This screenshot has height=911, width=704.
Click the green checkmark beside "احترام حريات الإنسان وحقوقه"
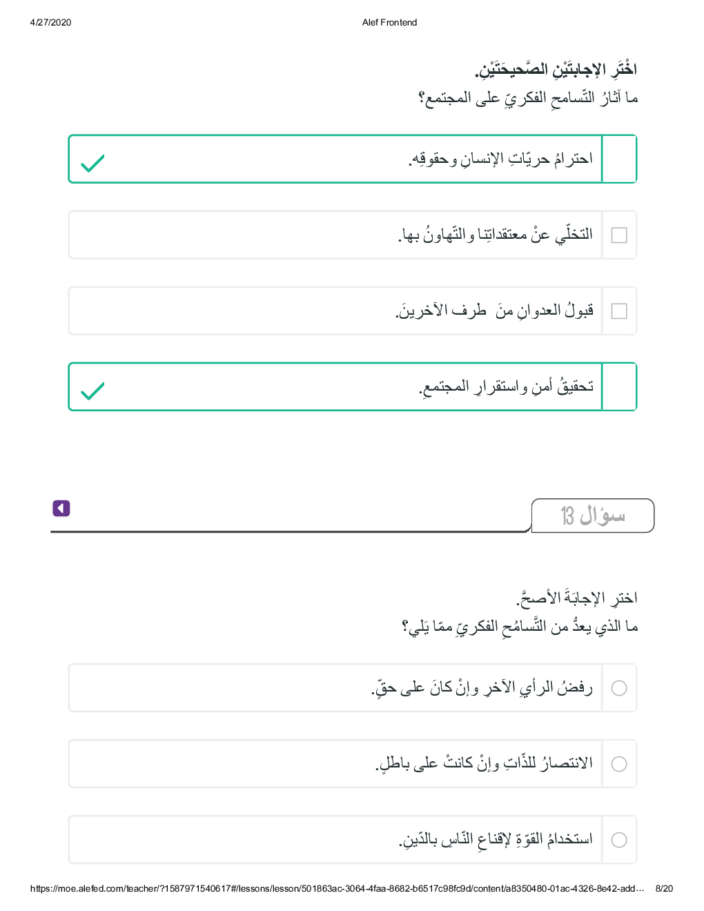click(x=92, y=164)
